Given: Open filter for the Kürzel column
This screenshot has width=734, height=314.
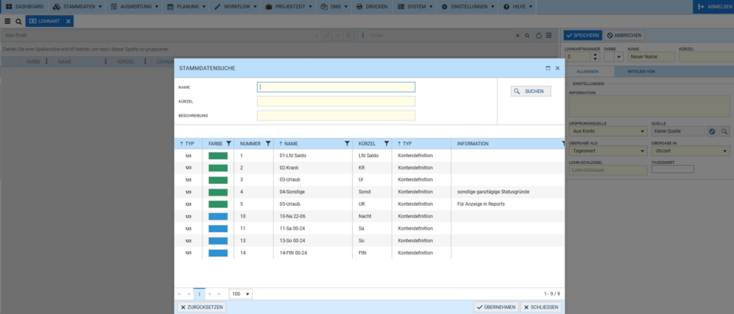Looking at the screenshot, I should (386, 144).
